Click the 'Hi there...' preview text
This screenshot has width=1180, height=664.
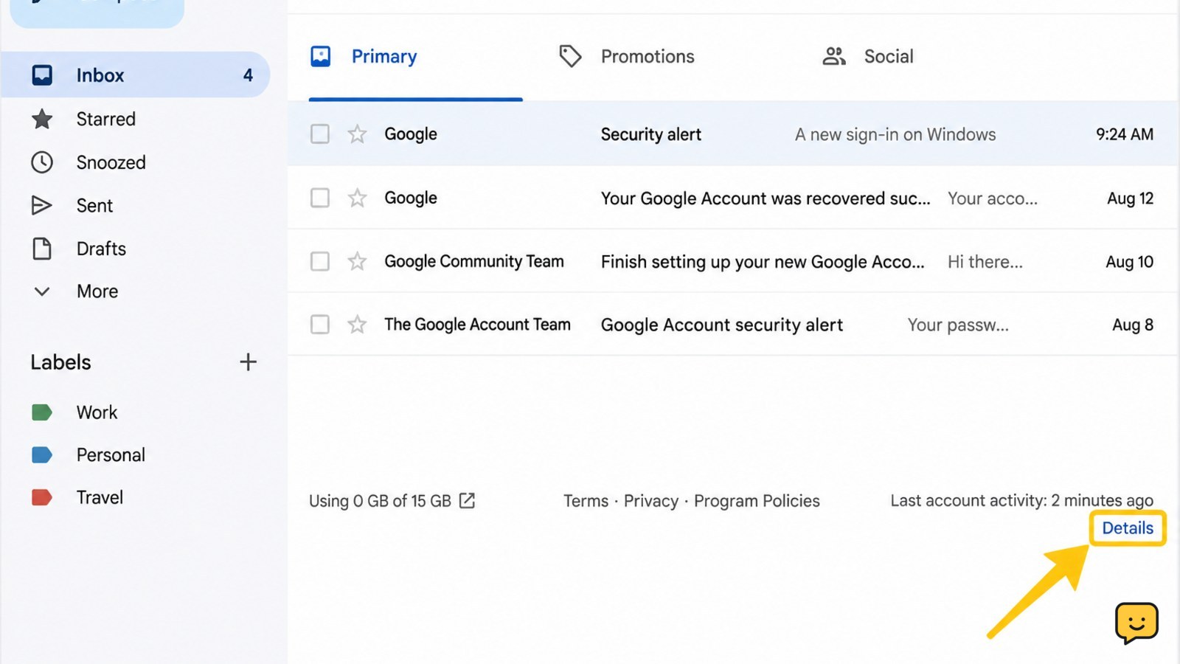click(985, 262)
